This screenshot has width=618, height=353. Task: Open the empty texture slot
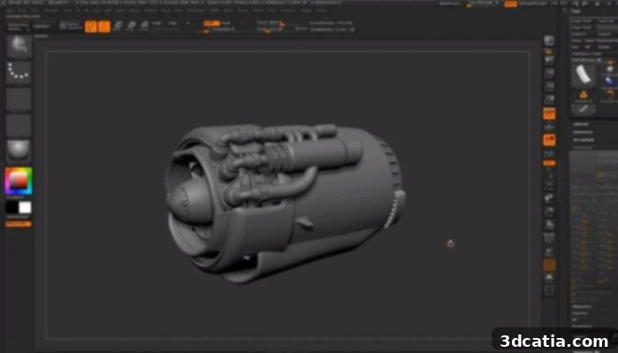point(19,125)
